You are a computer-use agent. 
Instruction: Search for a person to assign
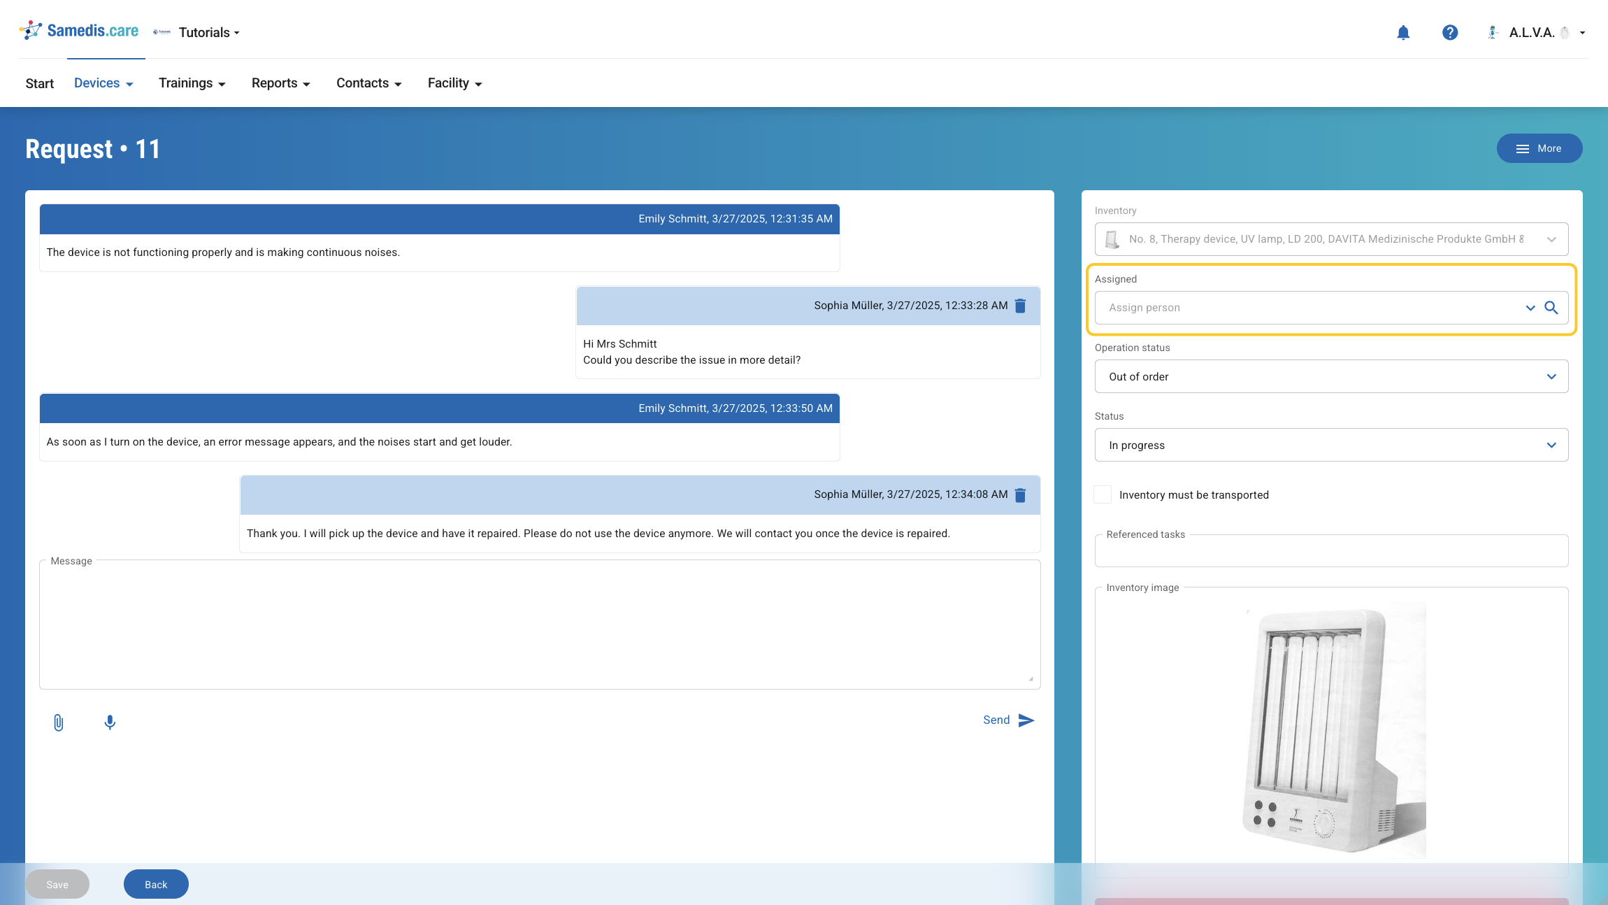(x=1551, y=308)
